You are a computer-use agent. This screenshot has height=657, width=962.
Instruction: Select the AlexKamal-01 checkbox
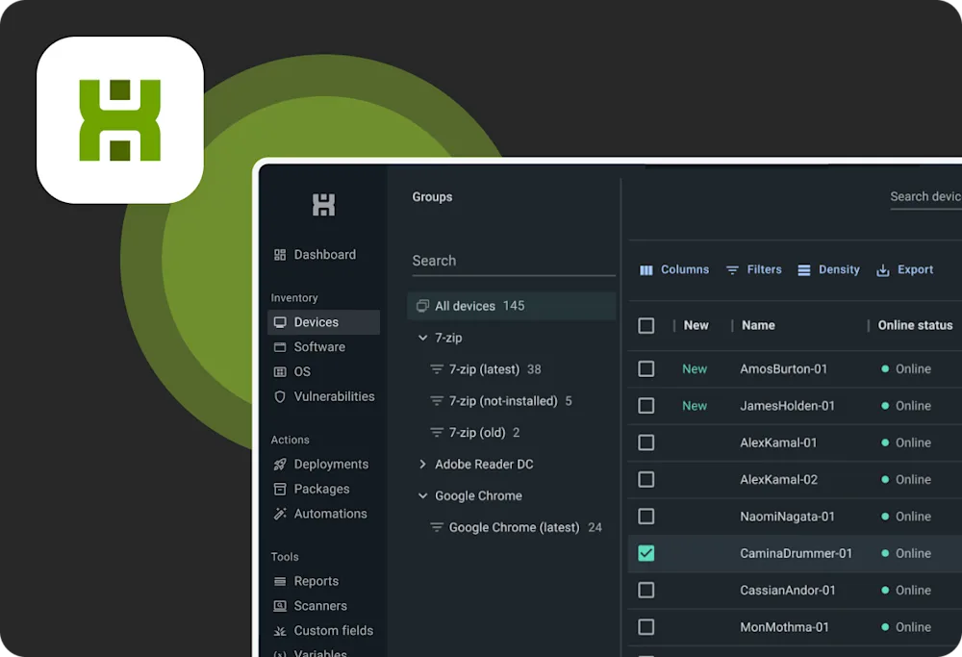646,442
